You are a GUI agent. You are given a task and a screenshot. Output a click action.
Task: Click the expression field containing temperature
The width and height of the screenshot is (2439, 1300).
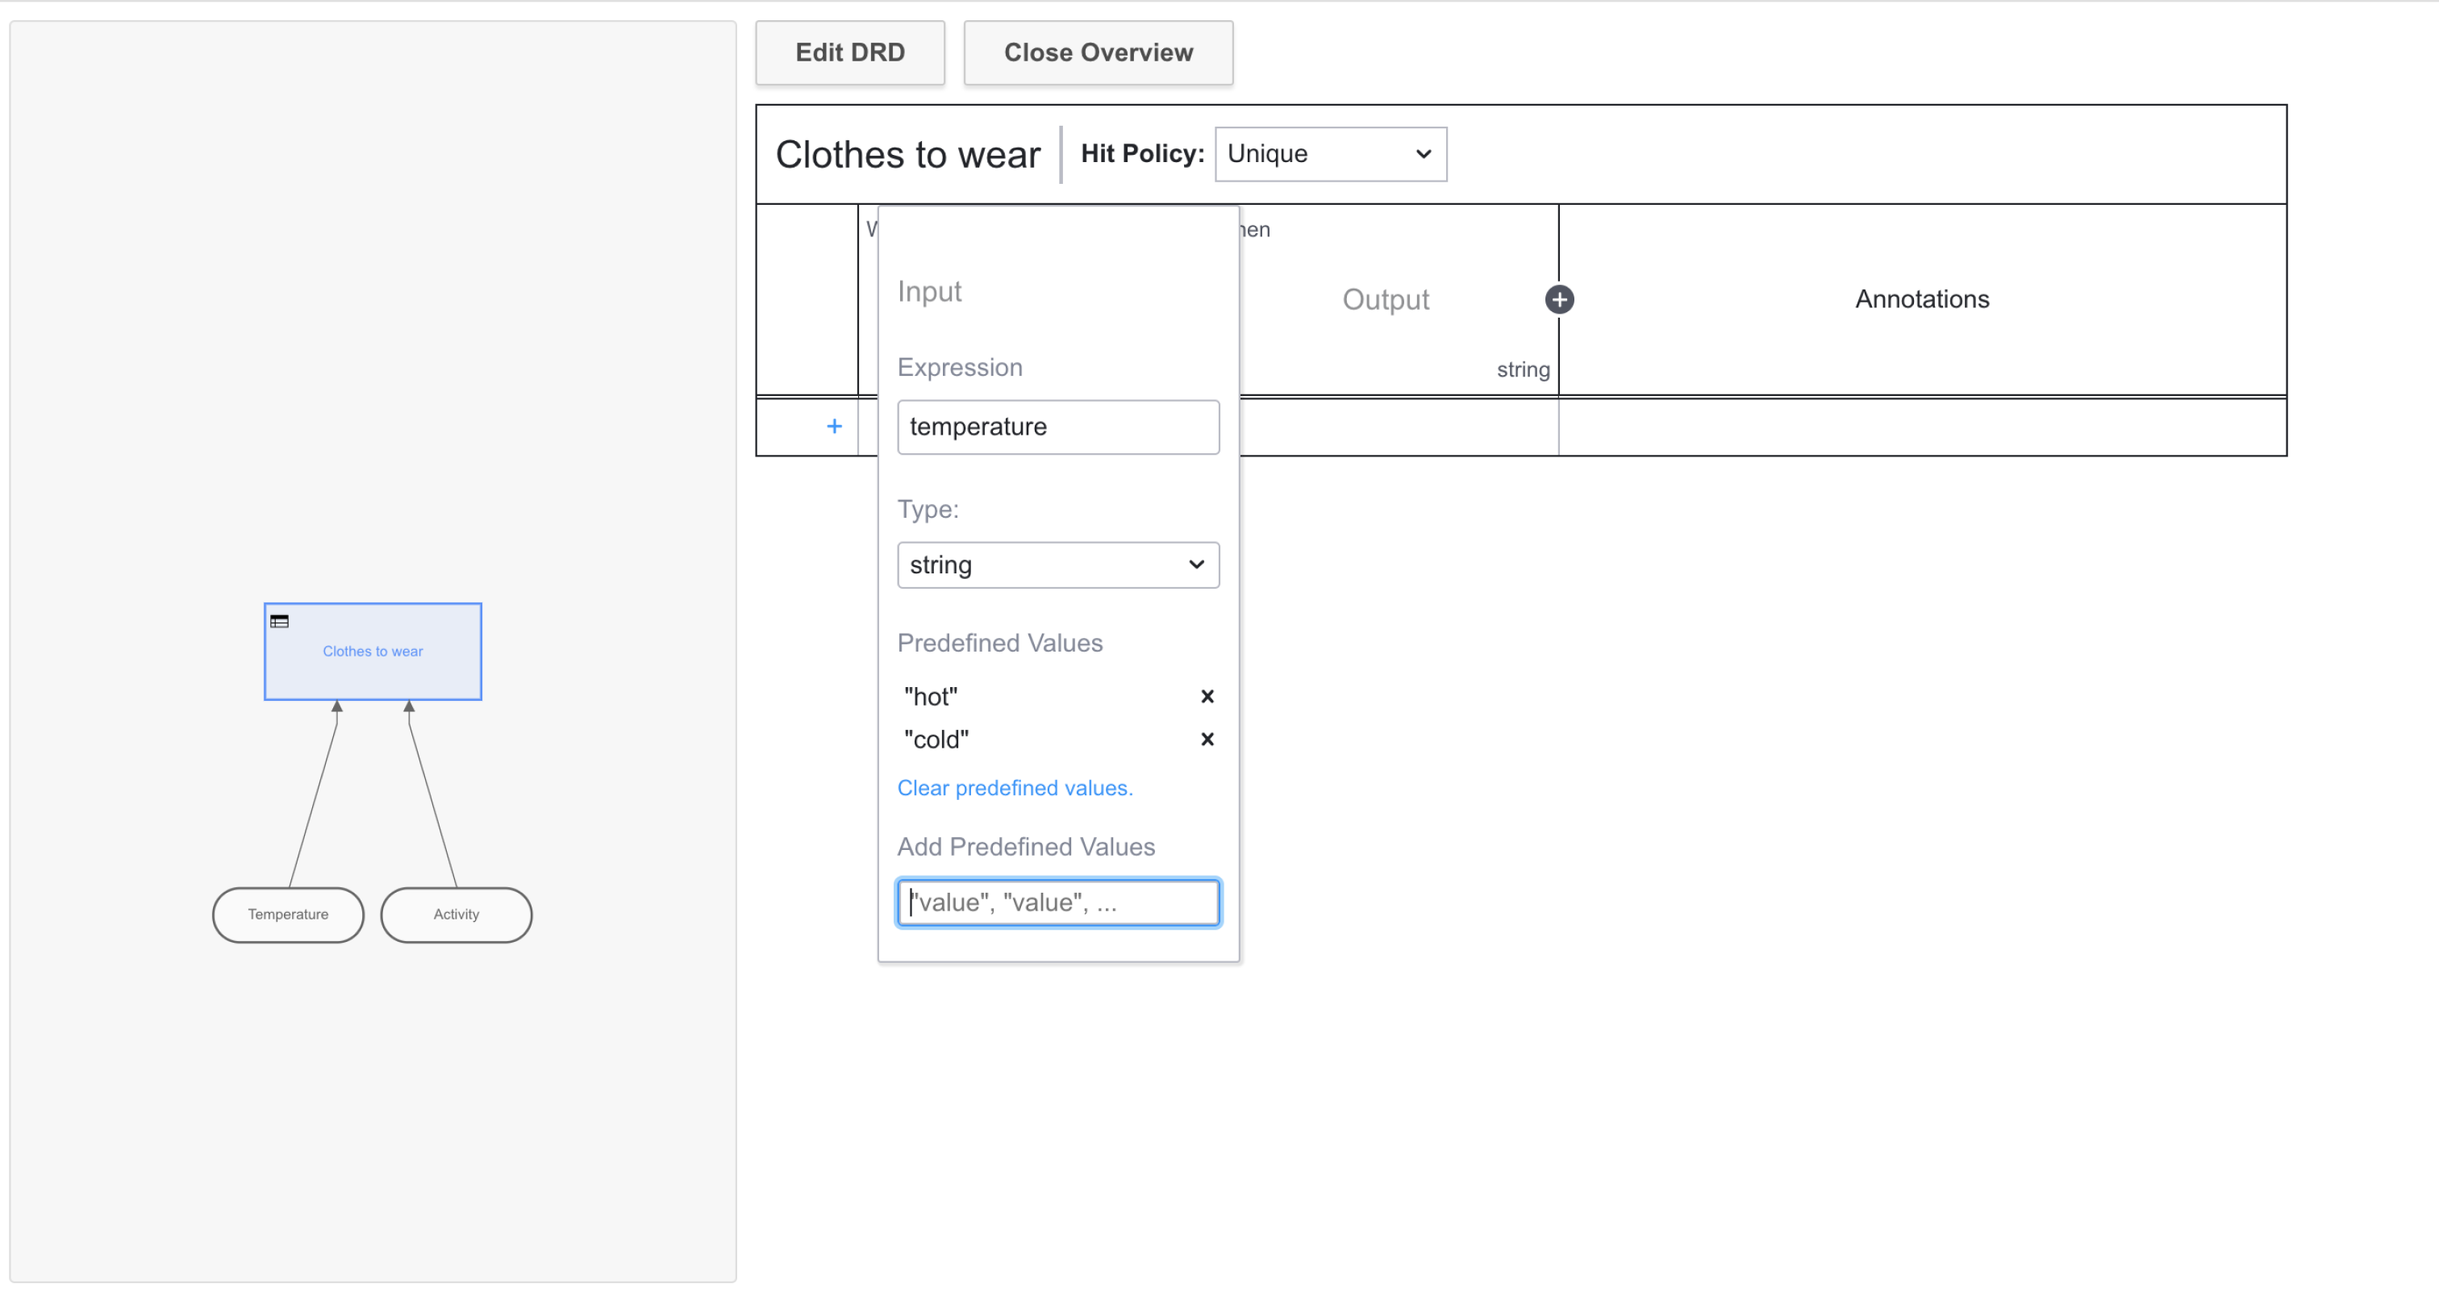(1057, 426)
